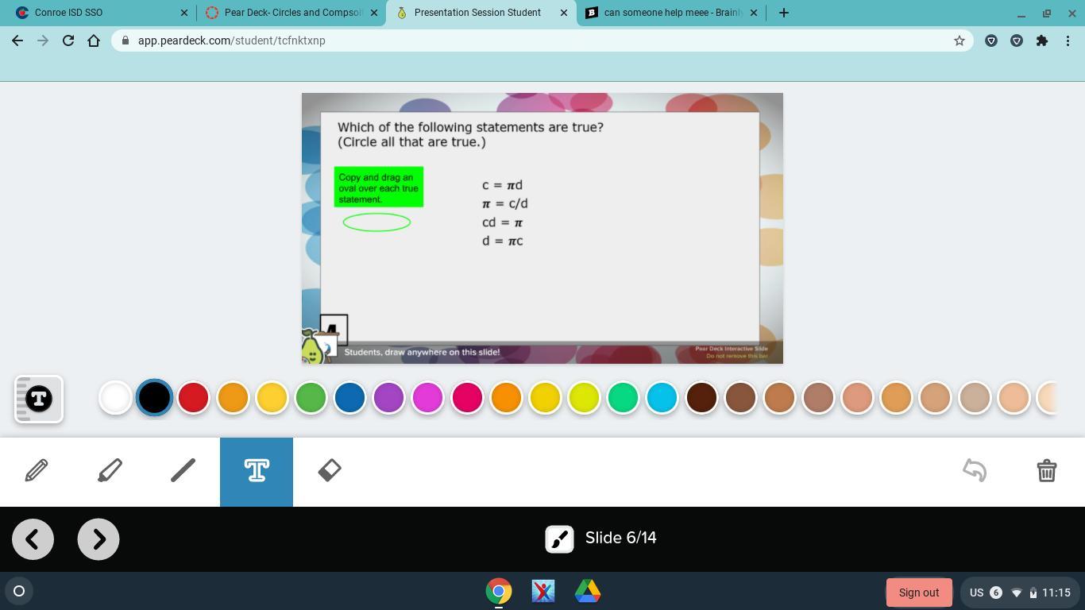The width and height of the screenshot is (1085, 610).
Task: Close the Pear Deck Circles tab
Action: tap(374, 13)
